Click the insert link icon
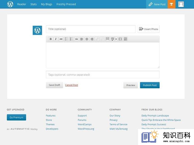This screenshot has height=145, width=194. coord(97,39)
